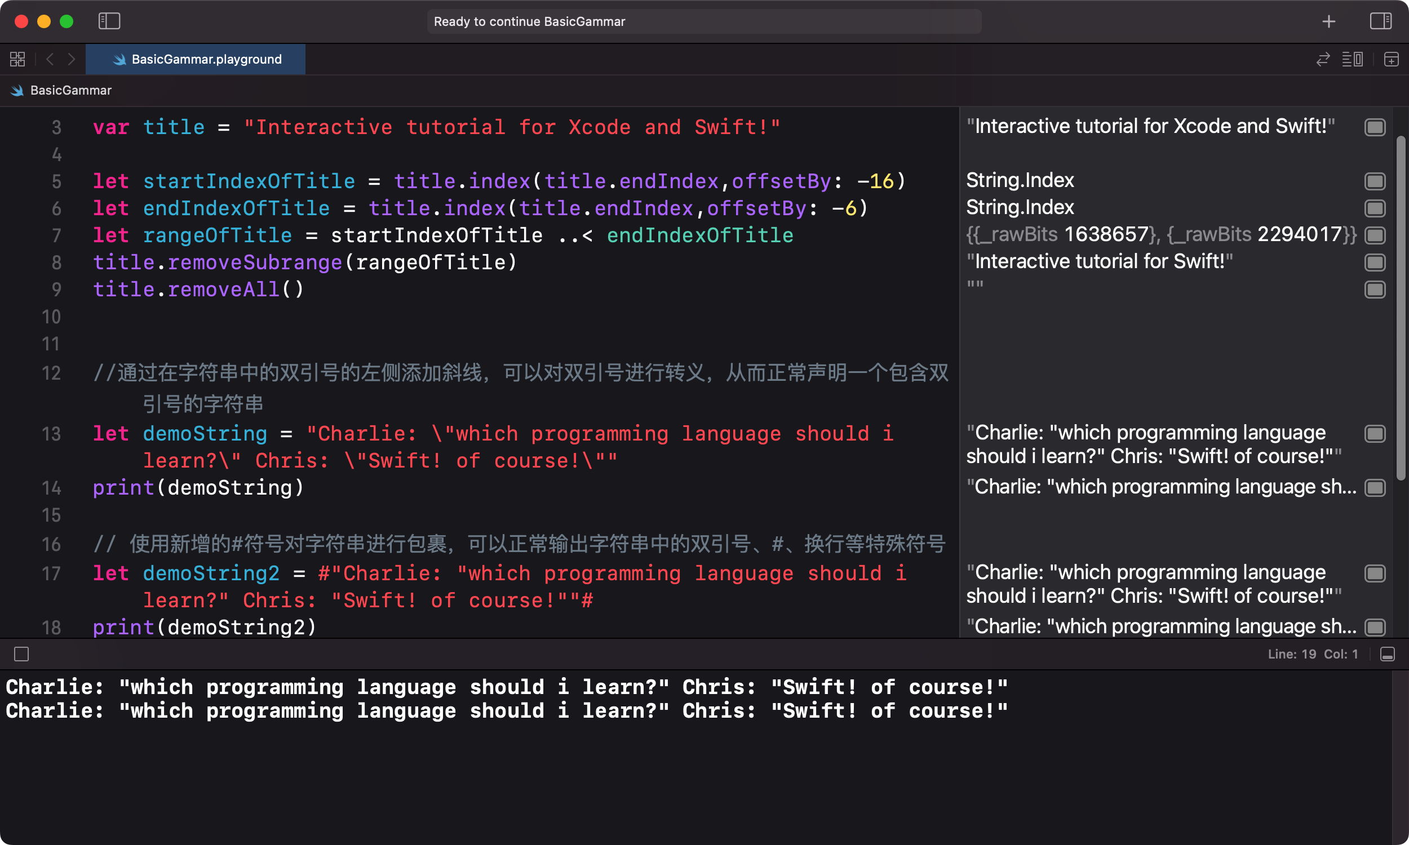Click the results sidebar vertical scrollbar
This screenshot has height=845, width=1409.
[1401, 308]
